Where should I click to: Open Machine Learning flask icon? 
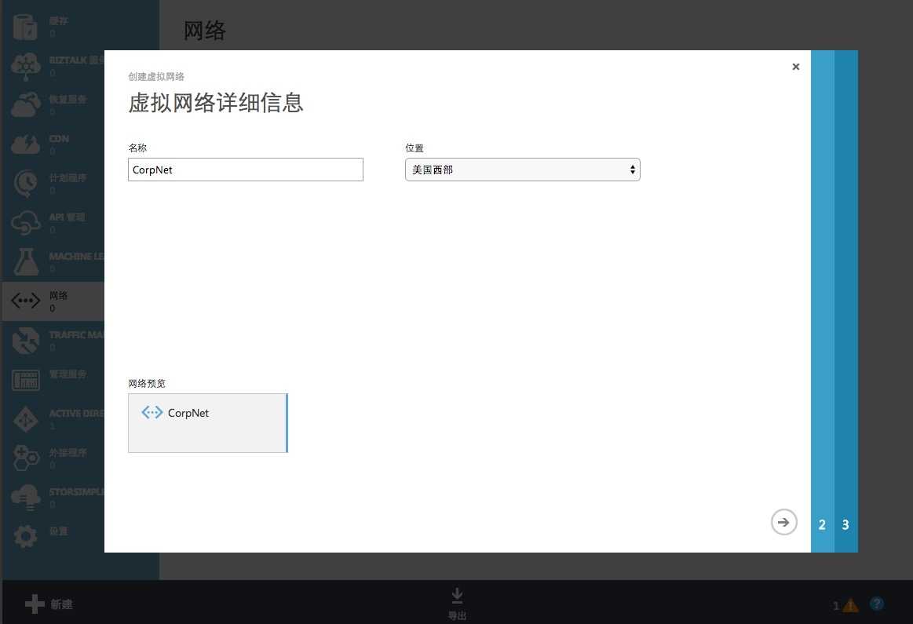click(26, 262)
